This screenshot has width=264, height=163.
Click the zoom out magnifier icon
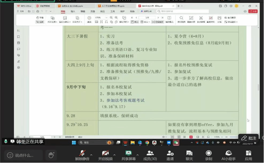111,18
